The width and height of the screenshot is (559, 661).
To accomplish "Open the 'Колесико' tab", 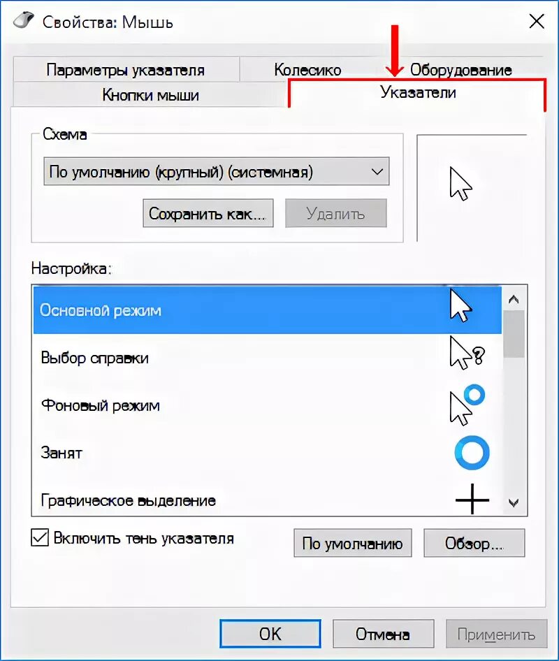I will (x=307, y=70).
